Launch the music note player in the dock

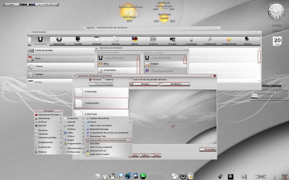(x=128, y=176)
